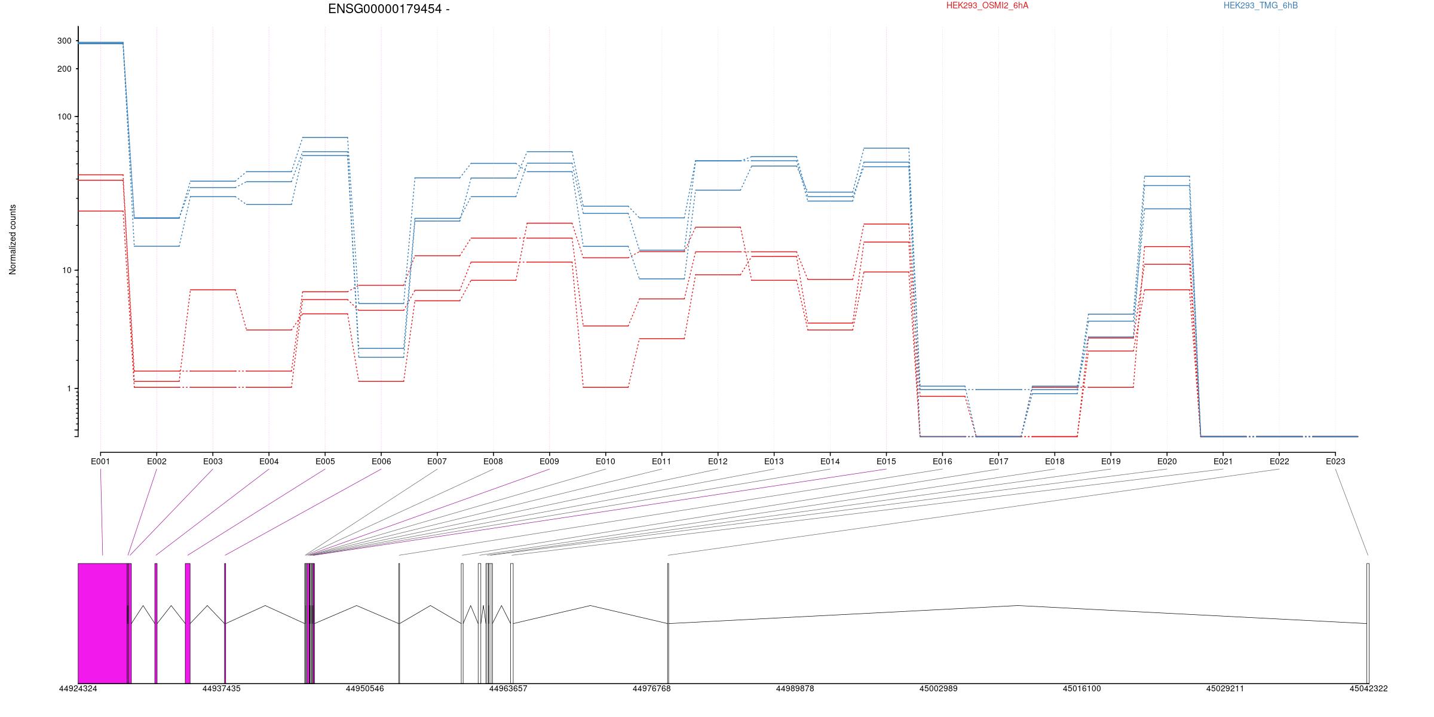Click exon label E002
Image resolution: width=1434 pixels, height=717 pixels.
tap(157, 461)
